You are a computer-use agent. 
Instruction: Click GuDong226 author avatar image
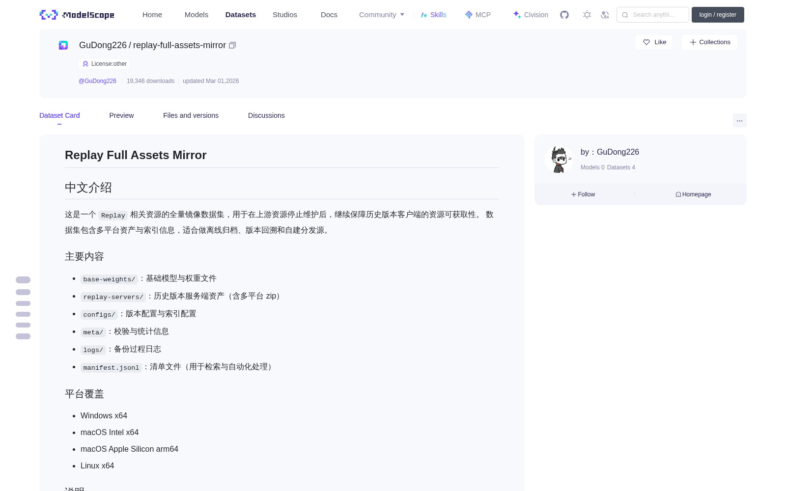click(x=559, y=160)
